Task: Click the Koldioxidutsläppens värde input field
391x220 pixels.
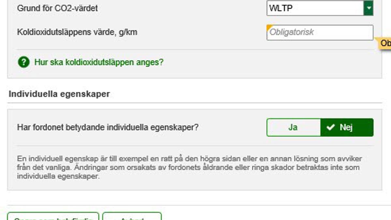Action: coord(320,33)
